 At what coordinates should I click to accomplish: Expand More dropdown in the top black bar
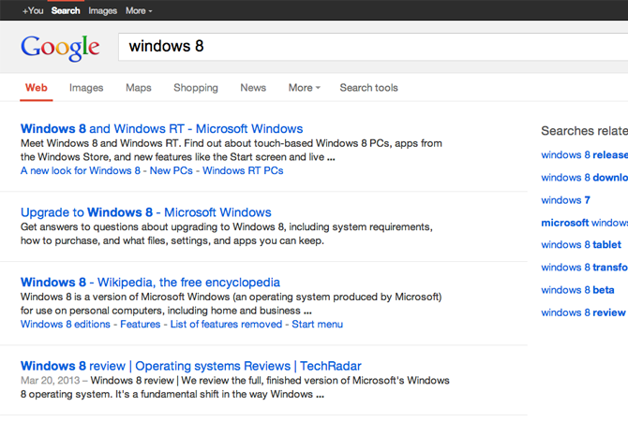[x=139, y=11]
